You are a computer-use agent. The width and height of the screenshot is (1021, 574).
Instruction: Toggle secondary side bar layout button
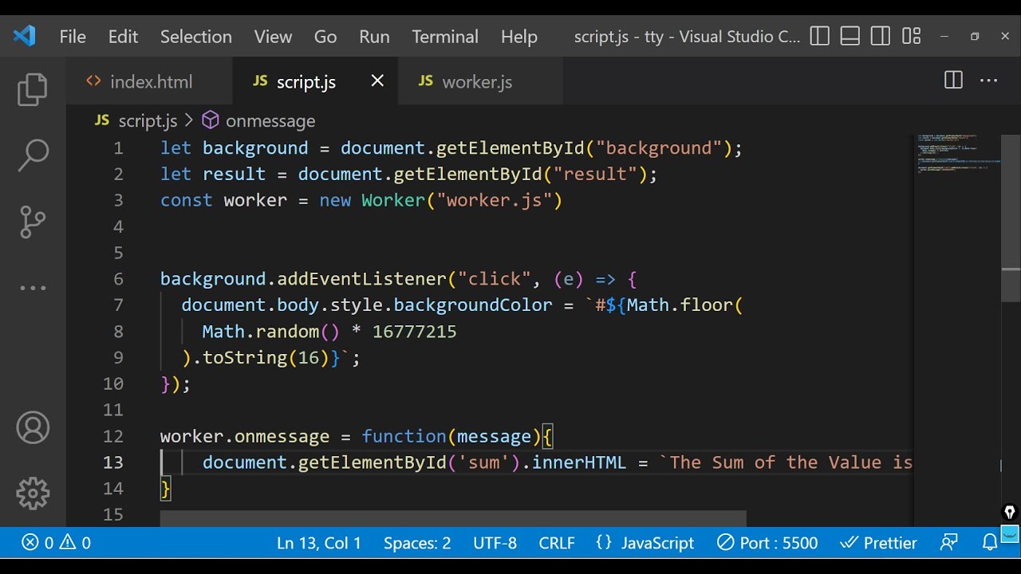pos(881,37)
